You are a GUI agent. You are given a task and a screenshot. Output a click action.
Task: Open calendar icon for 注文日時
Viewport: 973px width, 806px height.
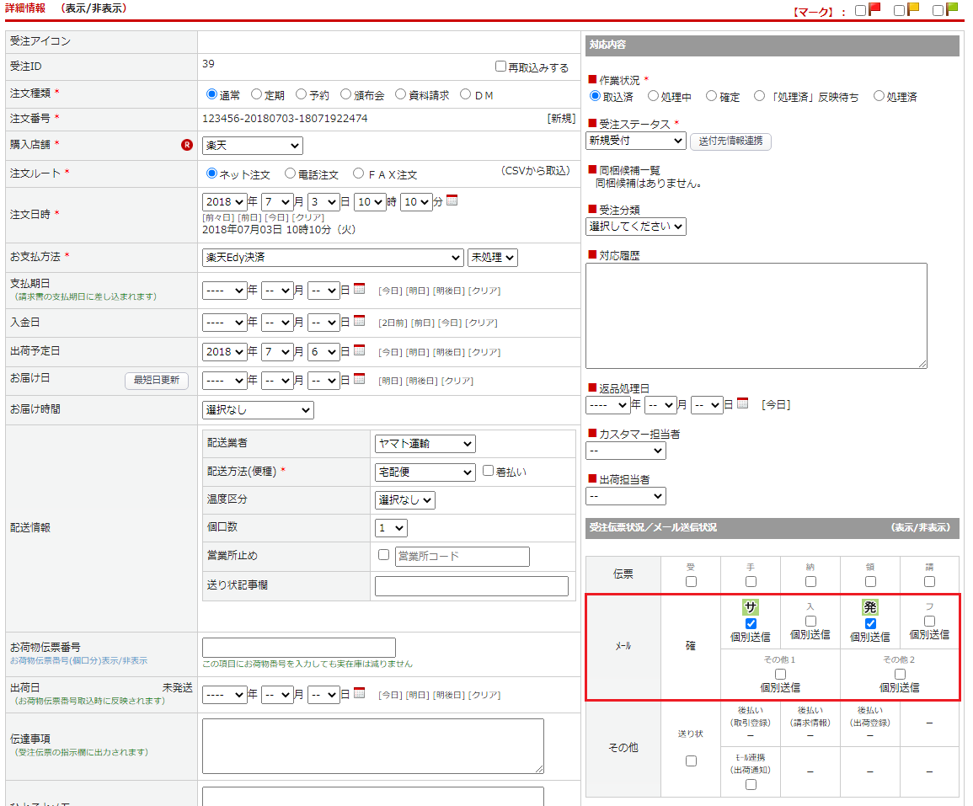coord(452,200)
